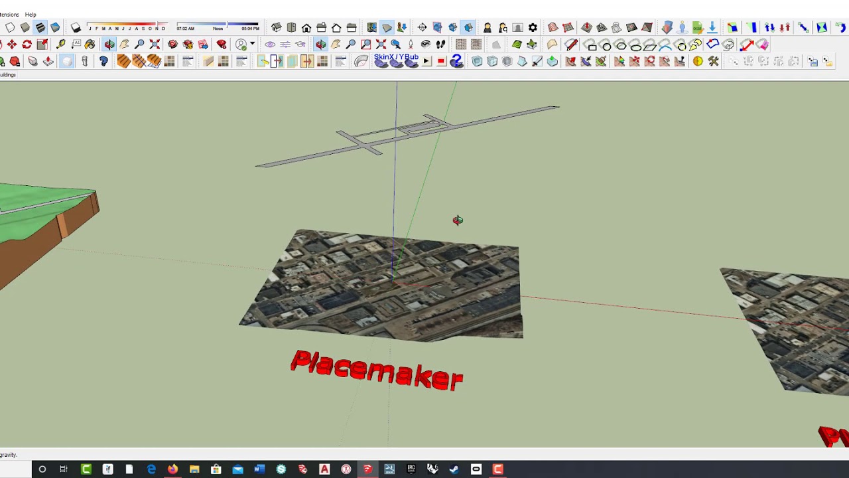Select the Tape Measure tool
This screenshot has height=478, width=849.
coord(60,44)
